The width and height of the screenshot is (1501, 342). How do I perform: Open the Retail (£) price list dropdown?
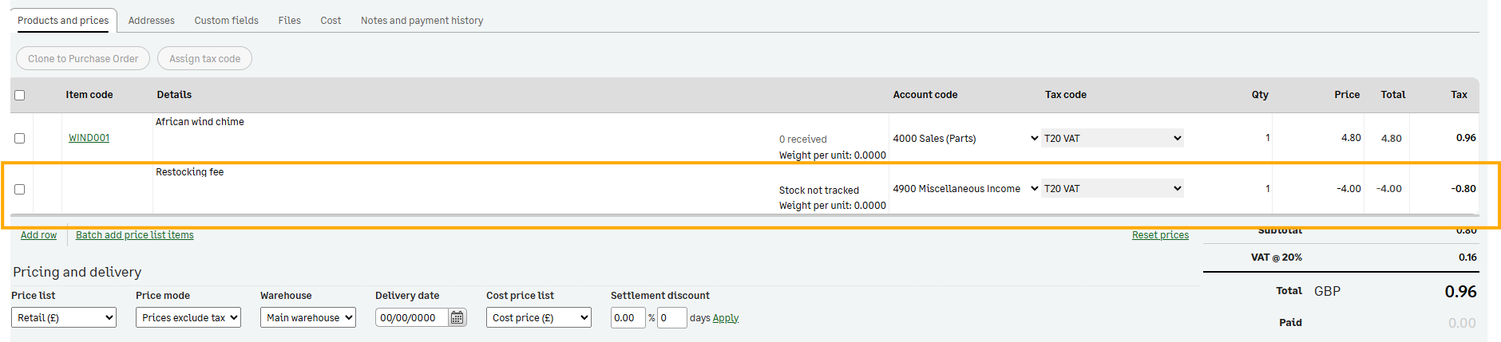coord(64,317)
